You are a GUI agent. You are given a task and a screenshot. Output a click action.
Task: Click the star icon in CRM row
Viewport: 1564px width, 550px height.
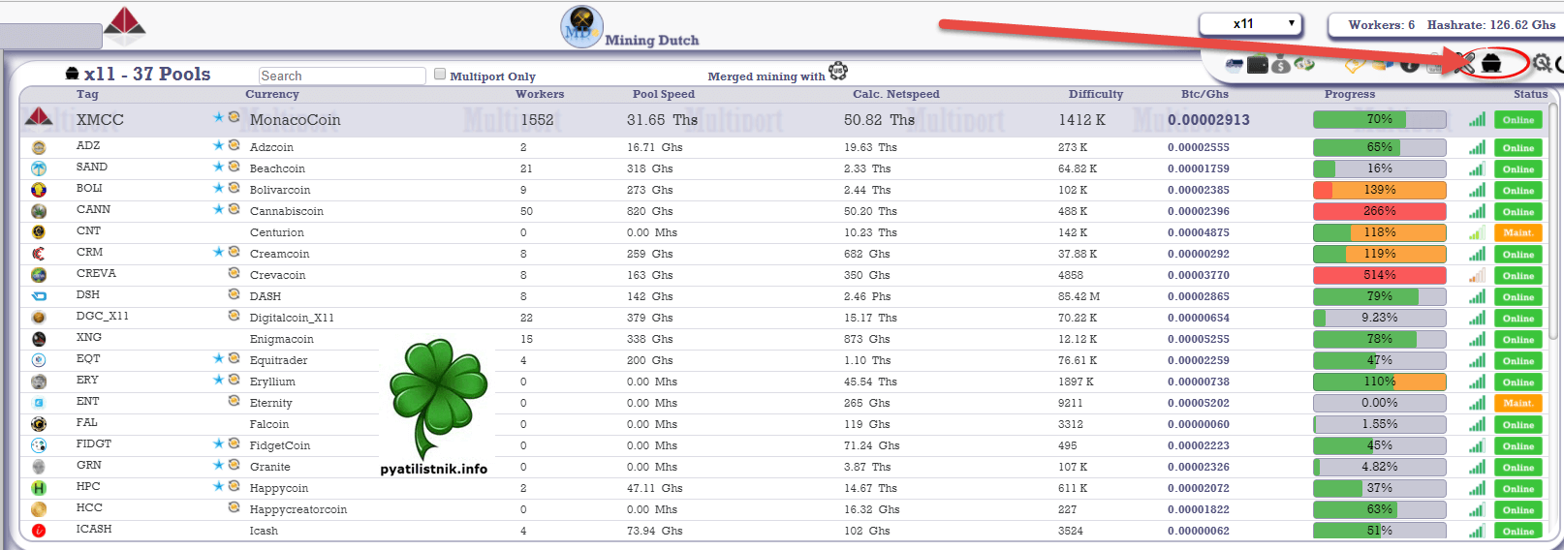coord(219,252)
